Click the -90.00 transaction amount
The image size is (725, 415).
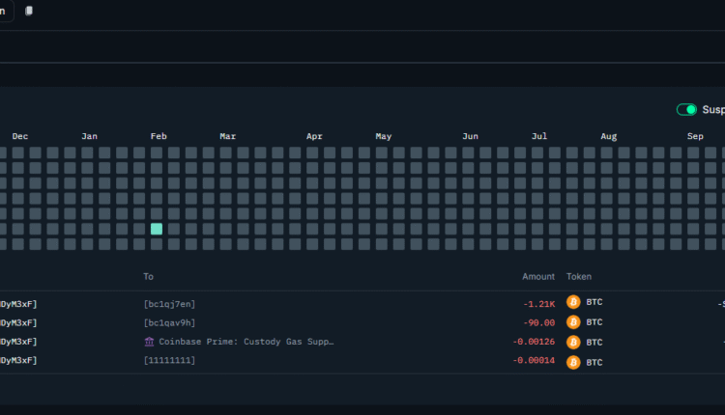[539, 322]
